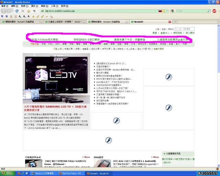Open the Home page icon

(x=29, y=11)
